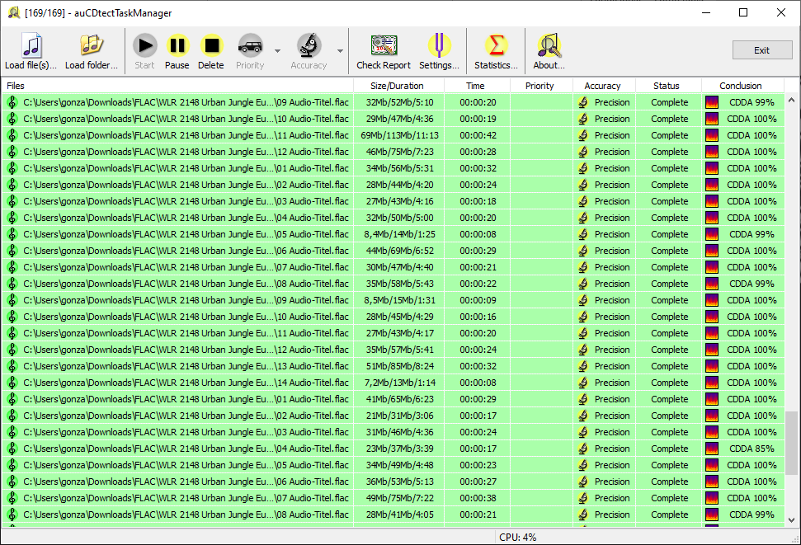Sort by the Time column header
The width and height of the screenshot is (801, 545).
click(477, 86)
